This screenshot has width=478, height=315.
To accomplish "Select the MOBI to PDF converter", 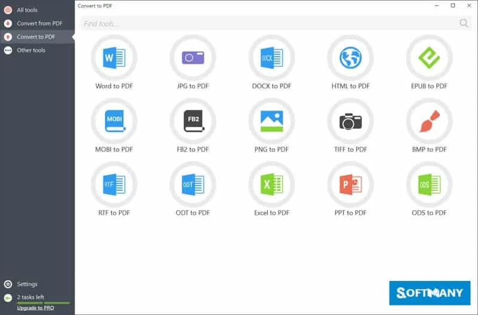I will click(114, 121).
